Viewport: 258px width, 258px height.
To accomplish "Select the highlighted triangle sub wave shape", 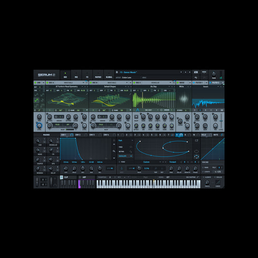I will [x=36, y=100].
